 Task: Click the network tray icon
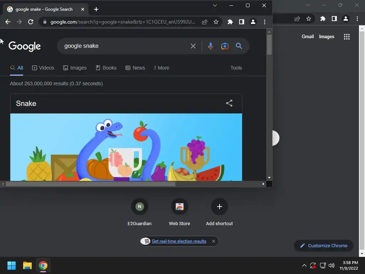pos(323,265)
